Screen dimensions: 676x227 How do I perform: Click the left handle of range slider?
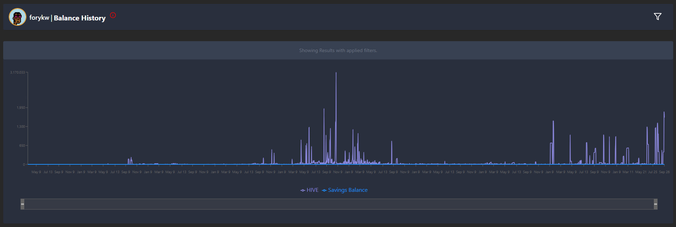pos(23,204)
